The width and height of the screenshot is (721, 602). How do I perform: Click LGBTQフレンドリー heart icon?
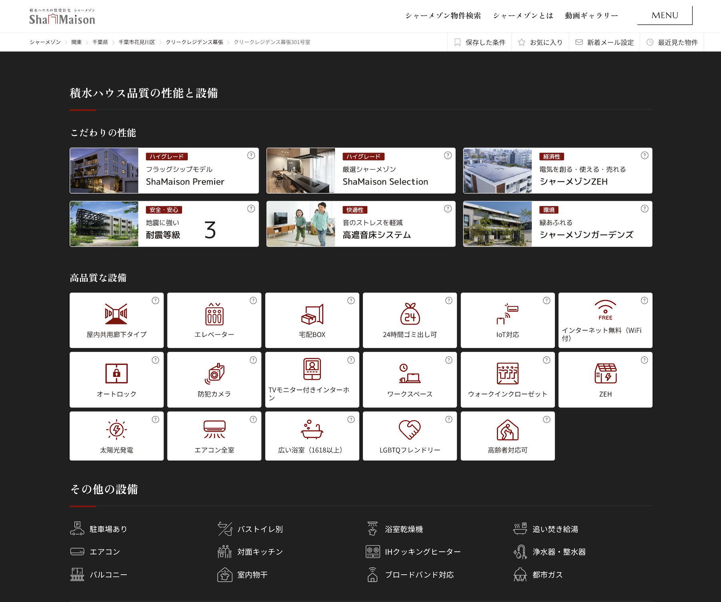pos(410,429)
